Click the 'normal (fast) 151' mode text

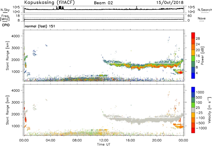tap(40, 26)
